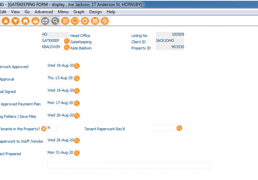
Task: Open lookup for Tenant Paperwork Rec'd
Action: (179, 128)
